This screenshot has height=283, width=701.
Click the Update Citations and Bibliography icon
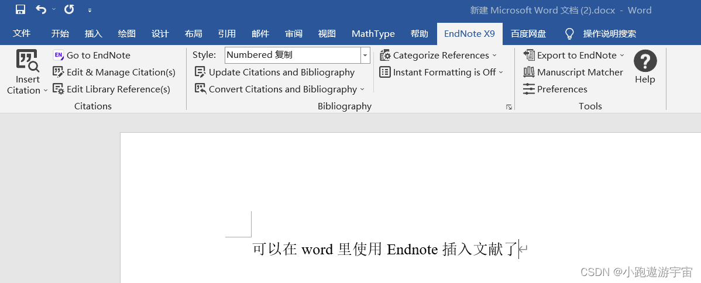point(200,72)
